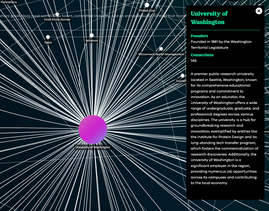Select the Bonanza node dot
The image size is (269, 211).
coord(92,35)
